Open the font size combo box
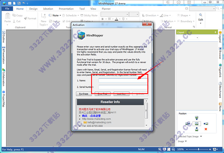 134,14
